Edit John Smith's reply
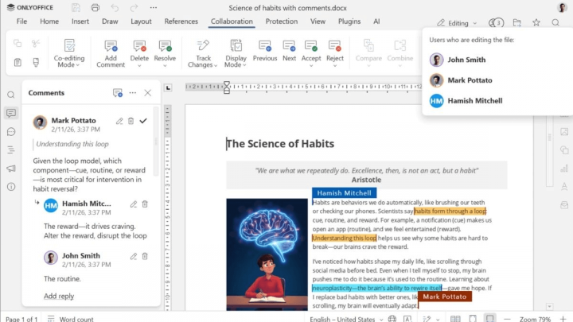This screenshot has height=322, width=573. coord(134,256)
